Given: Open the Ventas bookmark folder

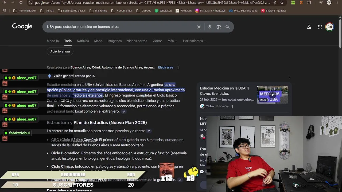Looking at the screenshot, I should click(47, 11).
